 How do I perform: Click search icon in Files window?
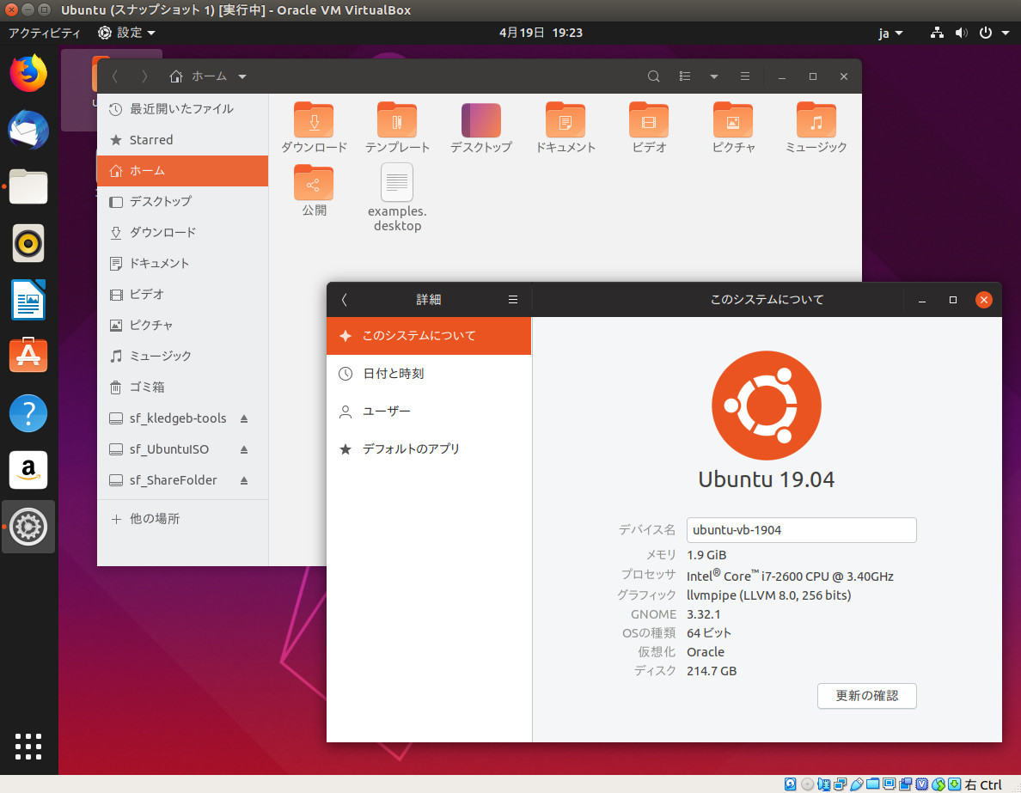tap(654, 76)
